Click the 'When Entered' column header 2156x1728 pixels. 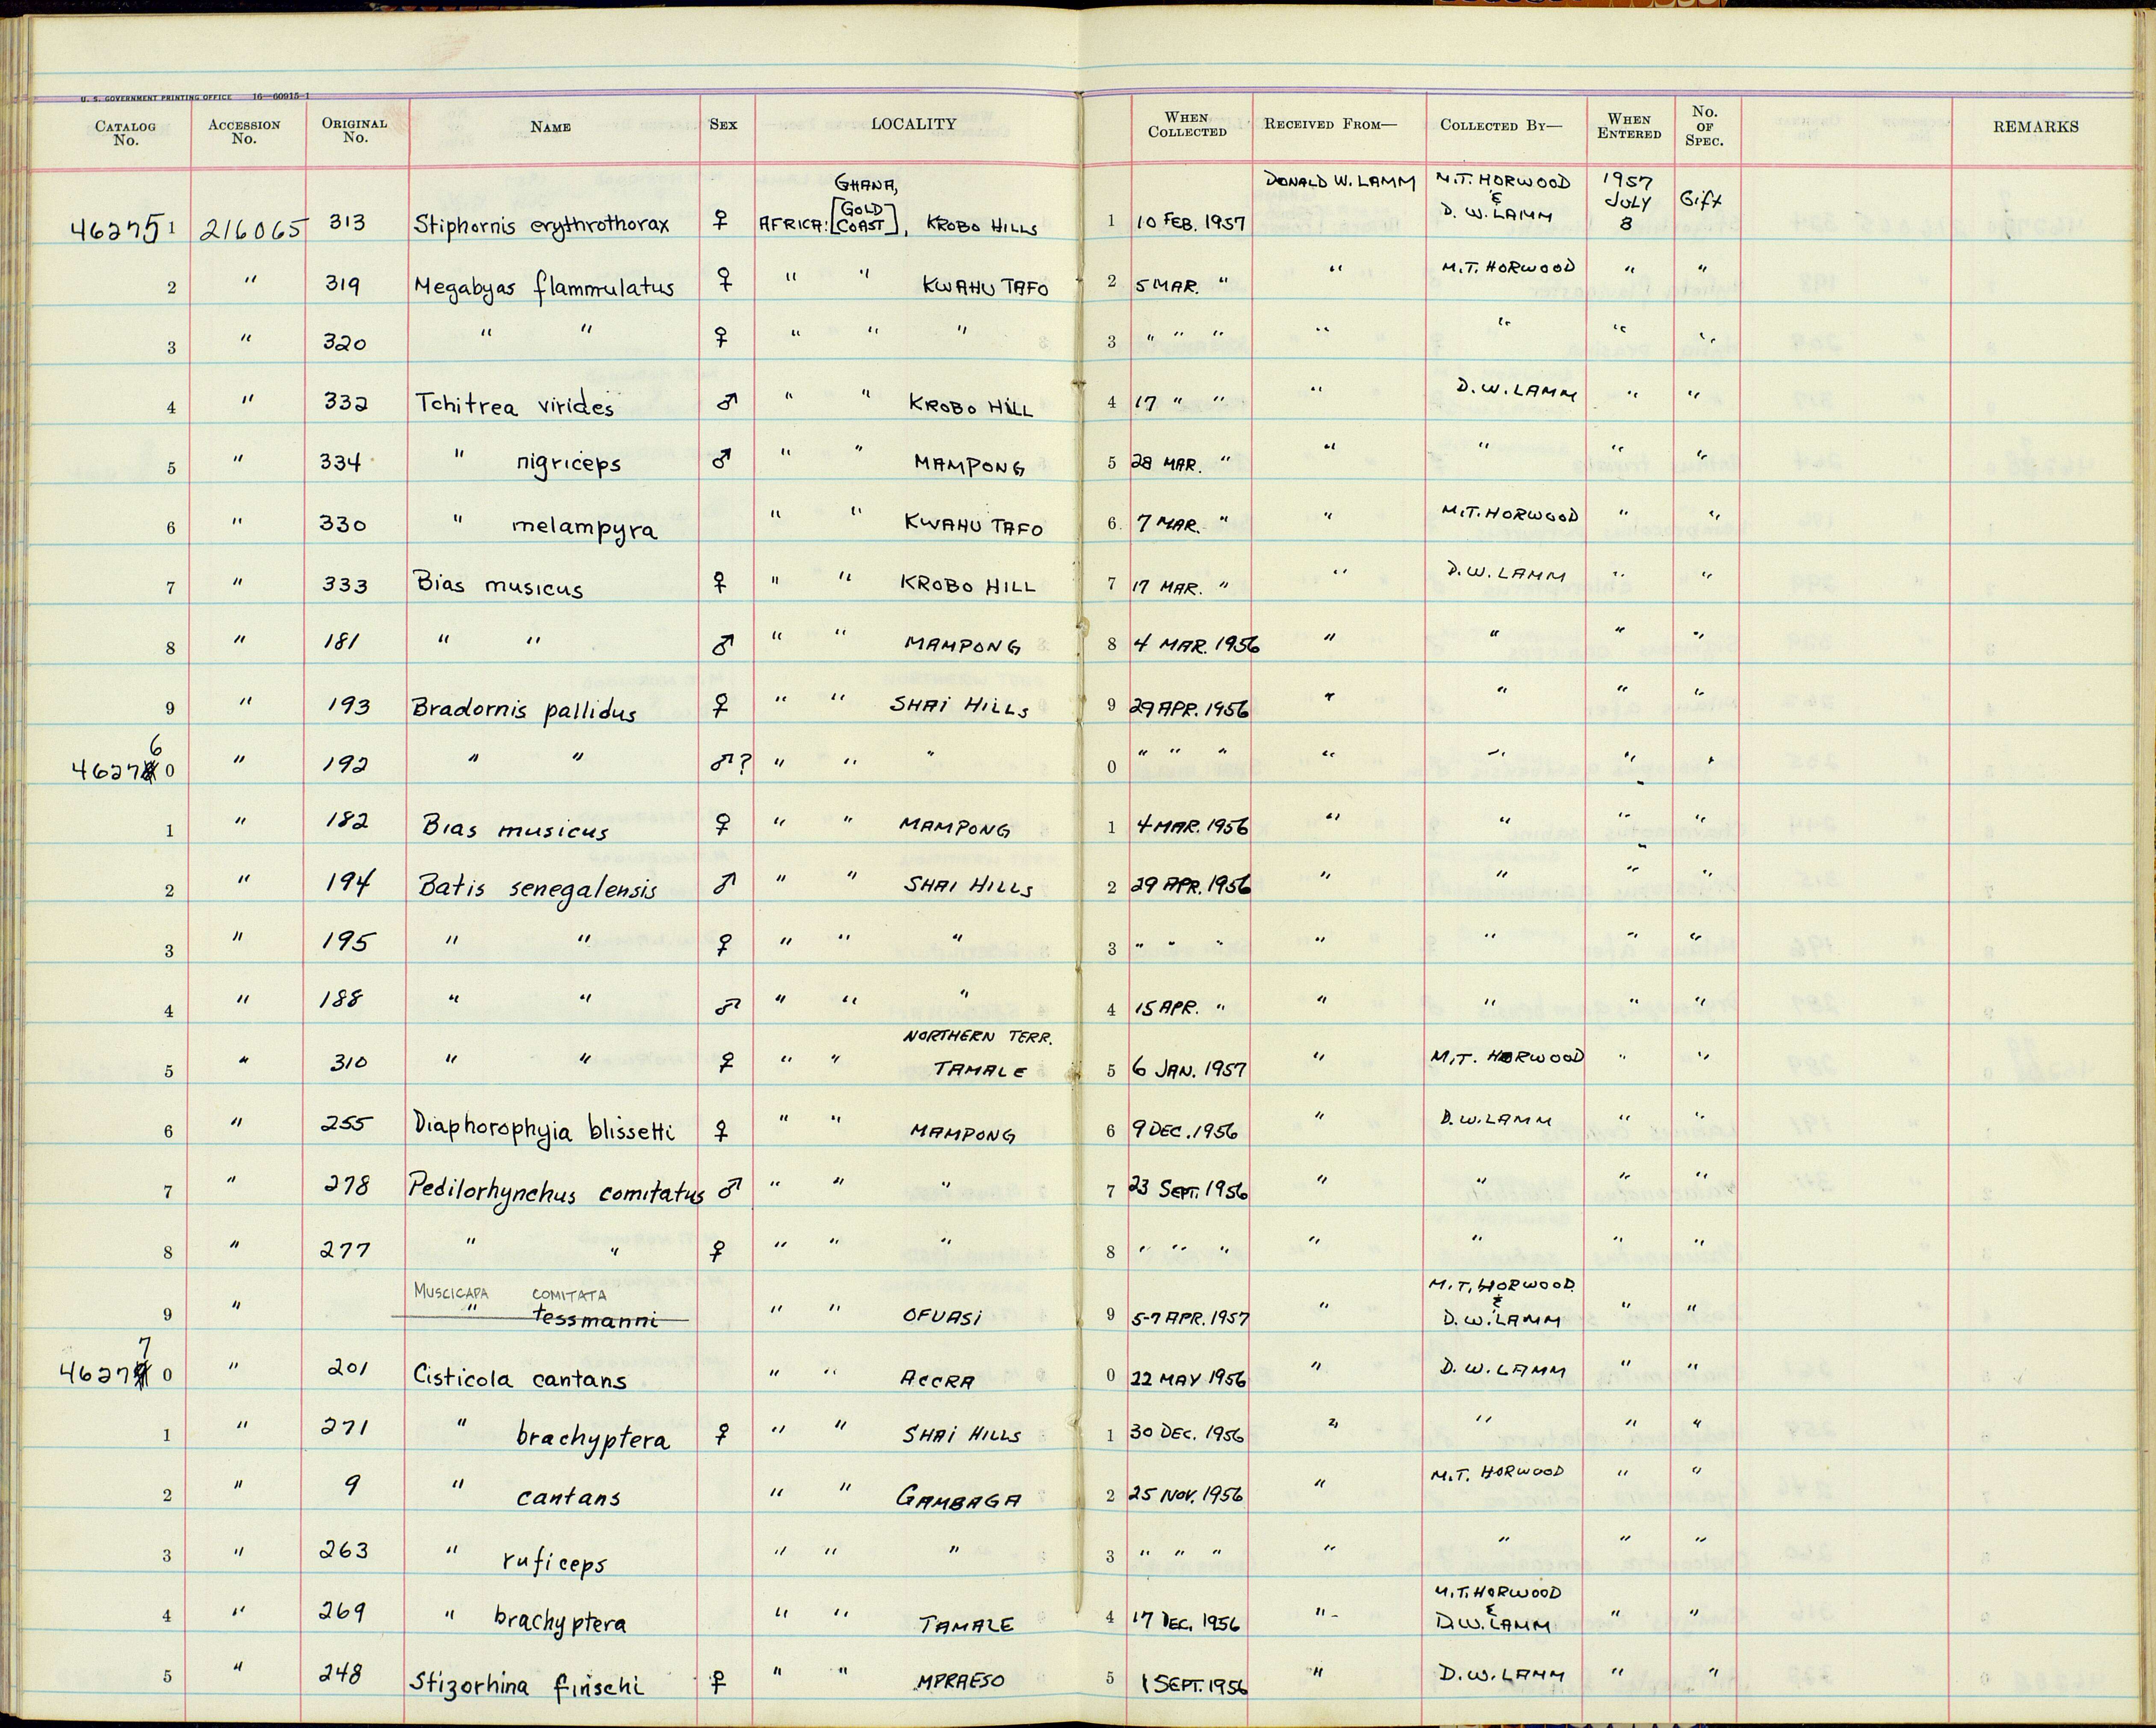(1629, 126)
